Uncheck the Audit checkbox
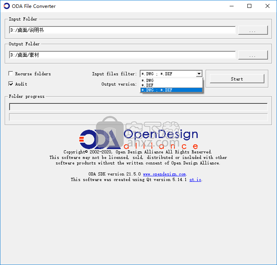This screenshot has width=277, height=265. [11, 84]
